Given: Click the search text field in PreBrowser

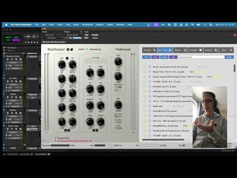Looking at the screenshot, I should click(201, 57).
